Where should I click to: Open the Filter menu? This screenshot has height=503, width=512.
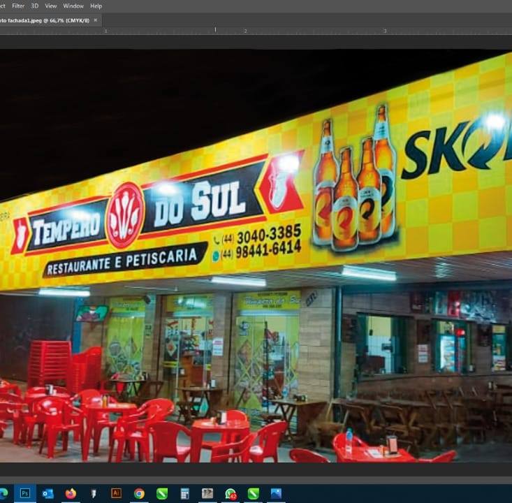click(x=18, y=6)
